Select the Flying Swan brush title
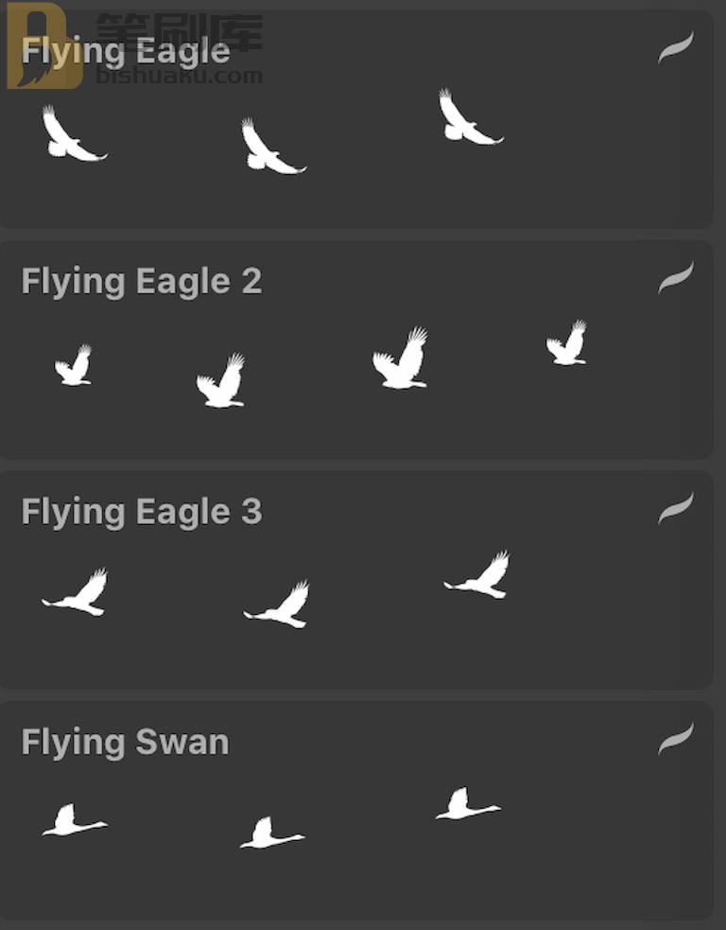The width and height of the screenshot is (726, 930). (x=125, y=742)
